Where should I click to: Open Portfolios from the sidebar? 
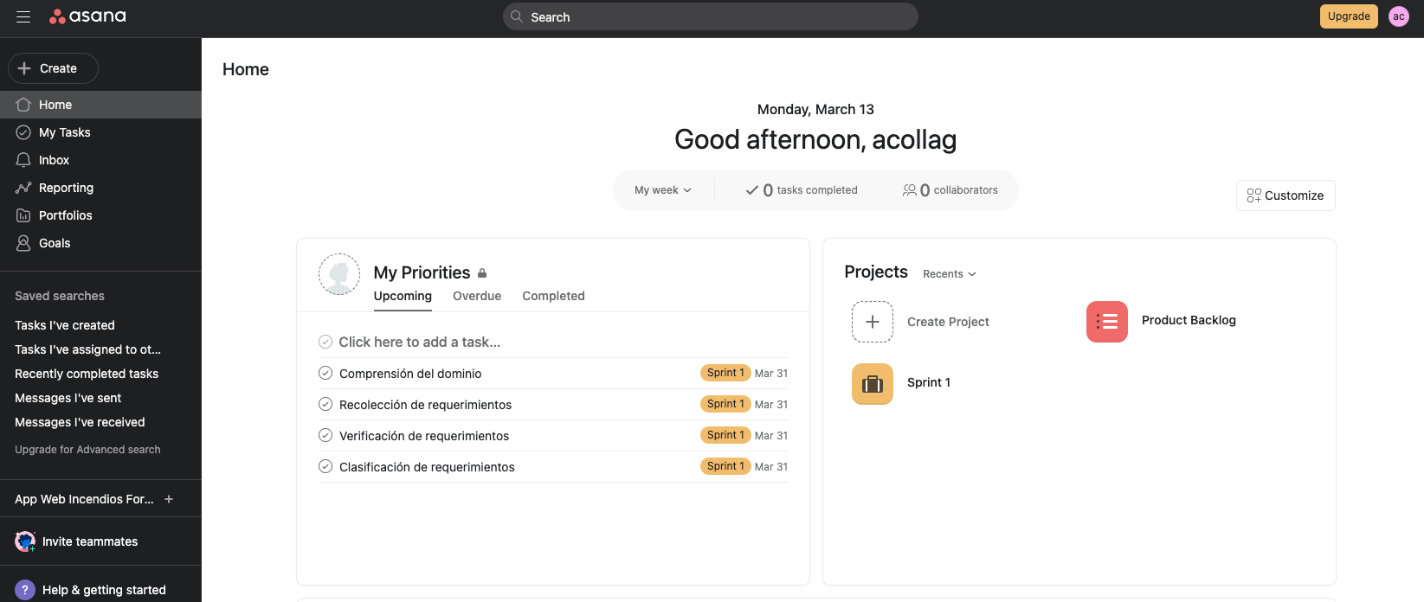(65, 215)
